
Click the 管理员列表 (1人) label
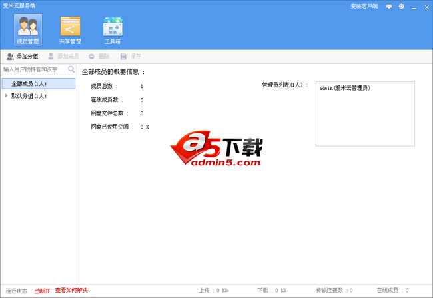[x=285, y=85]
